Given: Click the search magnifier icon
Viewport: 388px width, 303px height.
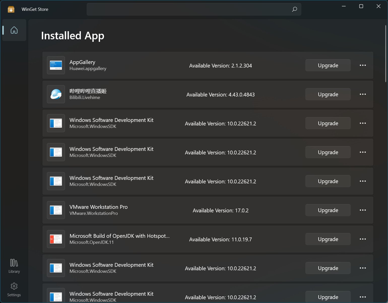Looking at the screenshot, I should [x=294, y=9].
